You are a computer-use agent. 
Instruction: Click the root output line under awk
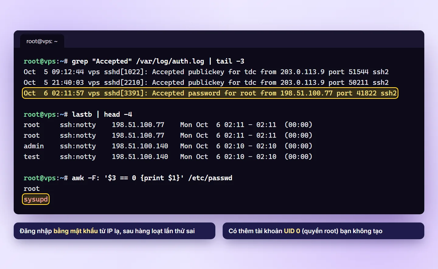coord(32,189)
